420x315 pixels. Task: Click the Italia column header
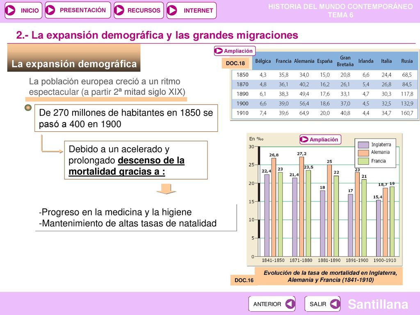pos(386,61)
